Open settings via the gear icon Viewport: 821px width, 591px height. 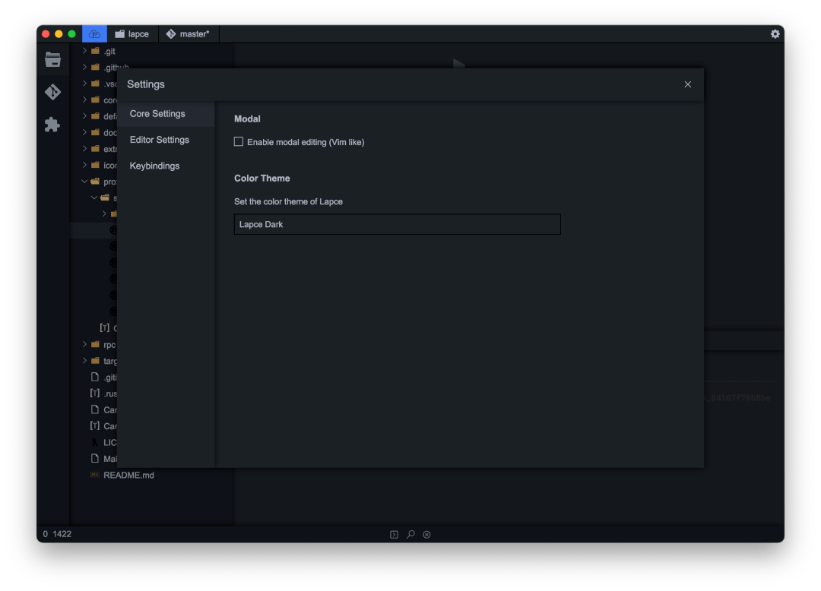[x=775, y=33]
